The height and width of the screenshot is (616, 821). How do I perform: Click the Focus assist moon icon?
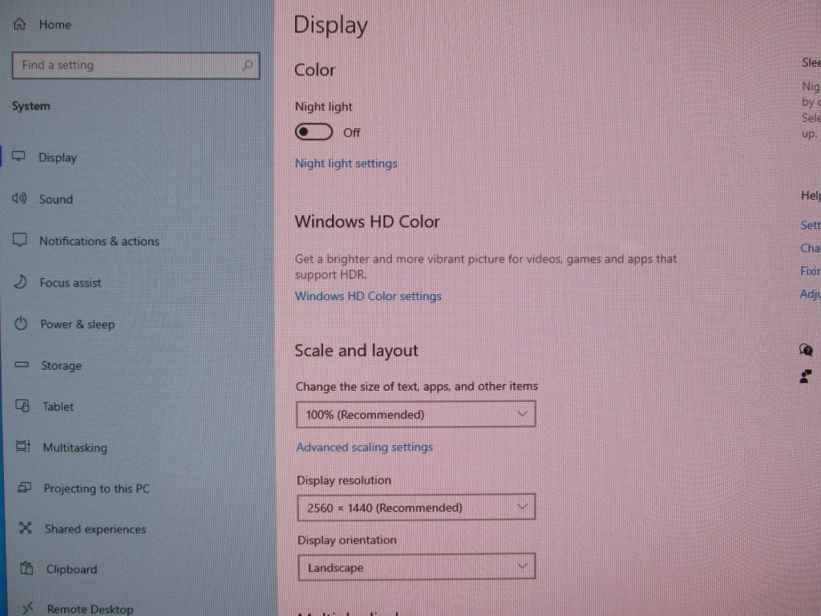click(20, 282)
